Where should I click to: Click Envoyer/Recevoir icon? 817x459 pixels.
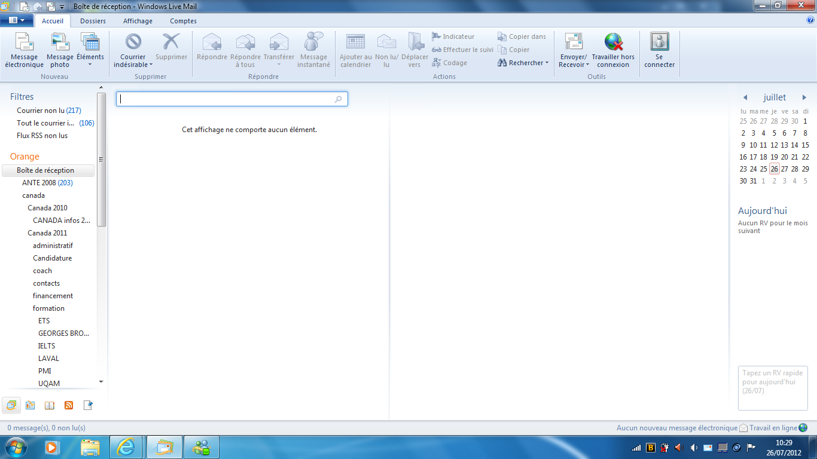click(x=574, y=42)
